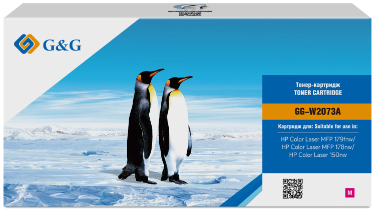Click the small penguin label on box top
This screenshot has height=209, width=374.
click(x=190, y=7)
